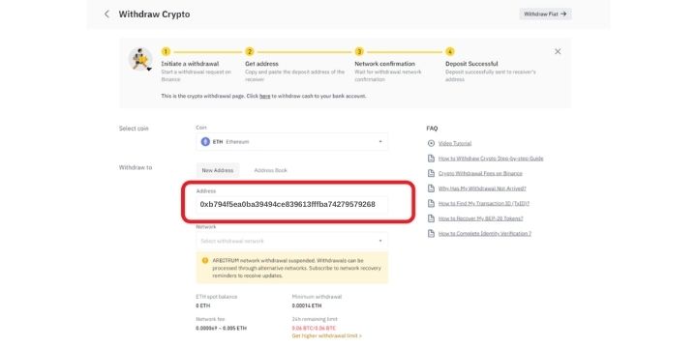Click the '0.00014 ETH' minimum withdrawal value
Image resolution: width=697 pixels, height=348 pixels.
click(307, 305)
